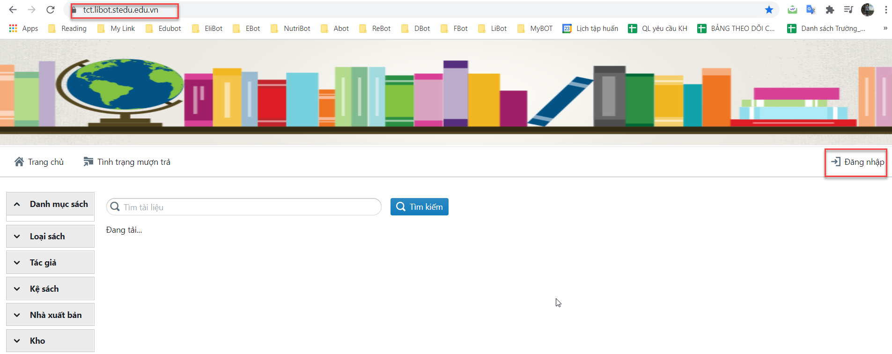
Task: Expand the Loại sách section
Action: coord(50,236)
